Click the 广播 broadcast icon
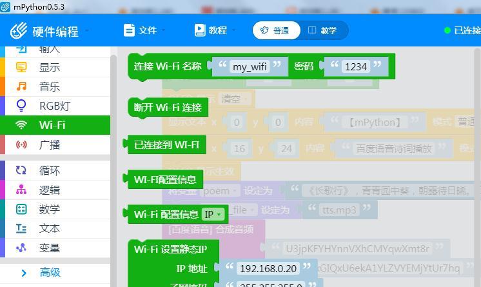 pyautogui.click(x=22, y=144)
